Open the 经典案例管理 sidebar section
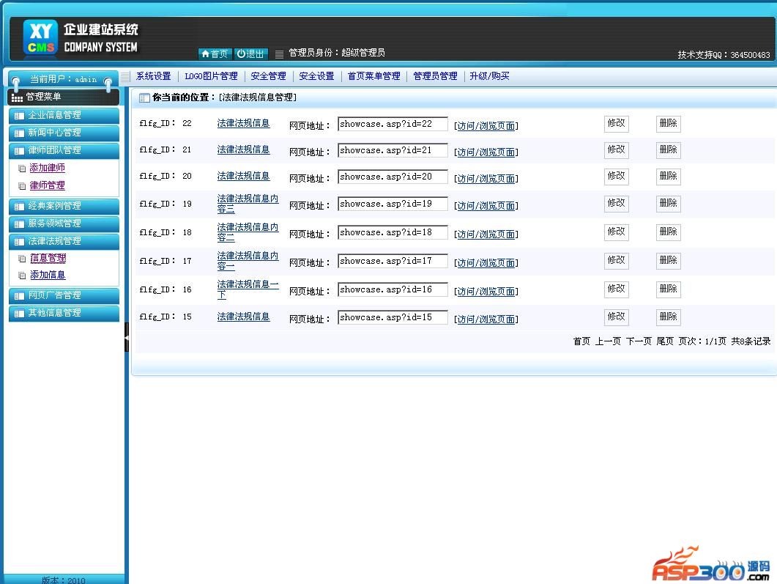777x584 pixels. (x=64, y=206)
